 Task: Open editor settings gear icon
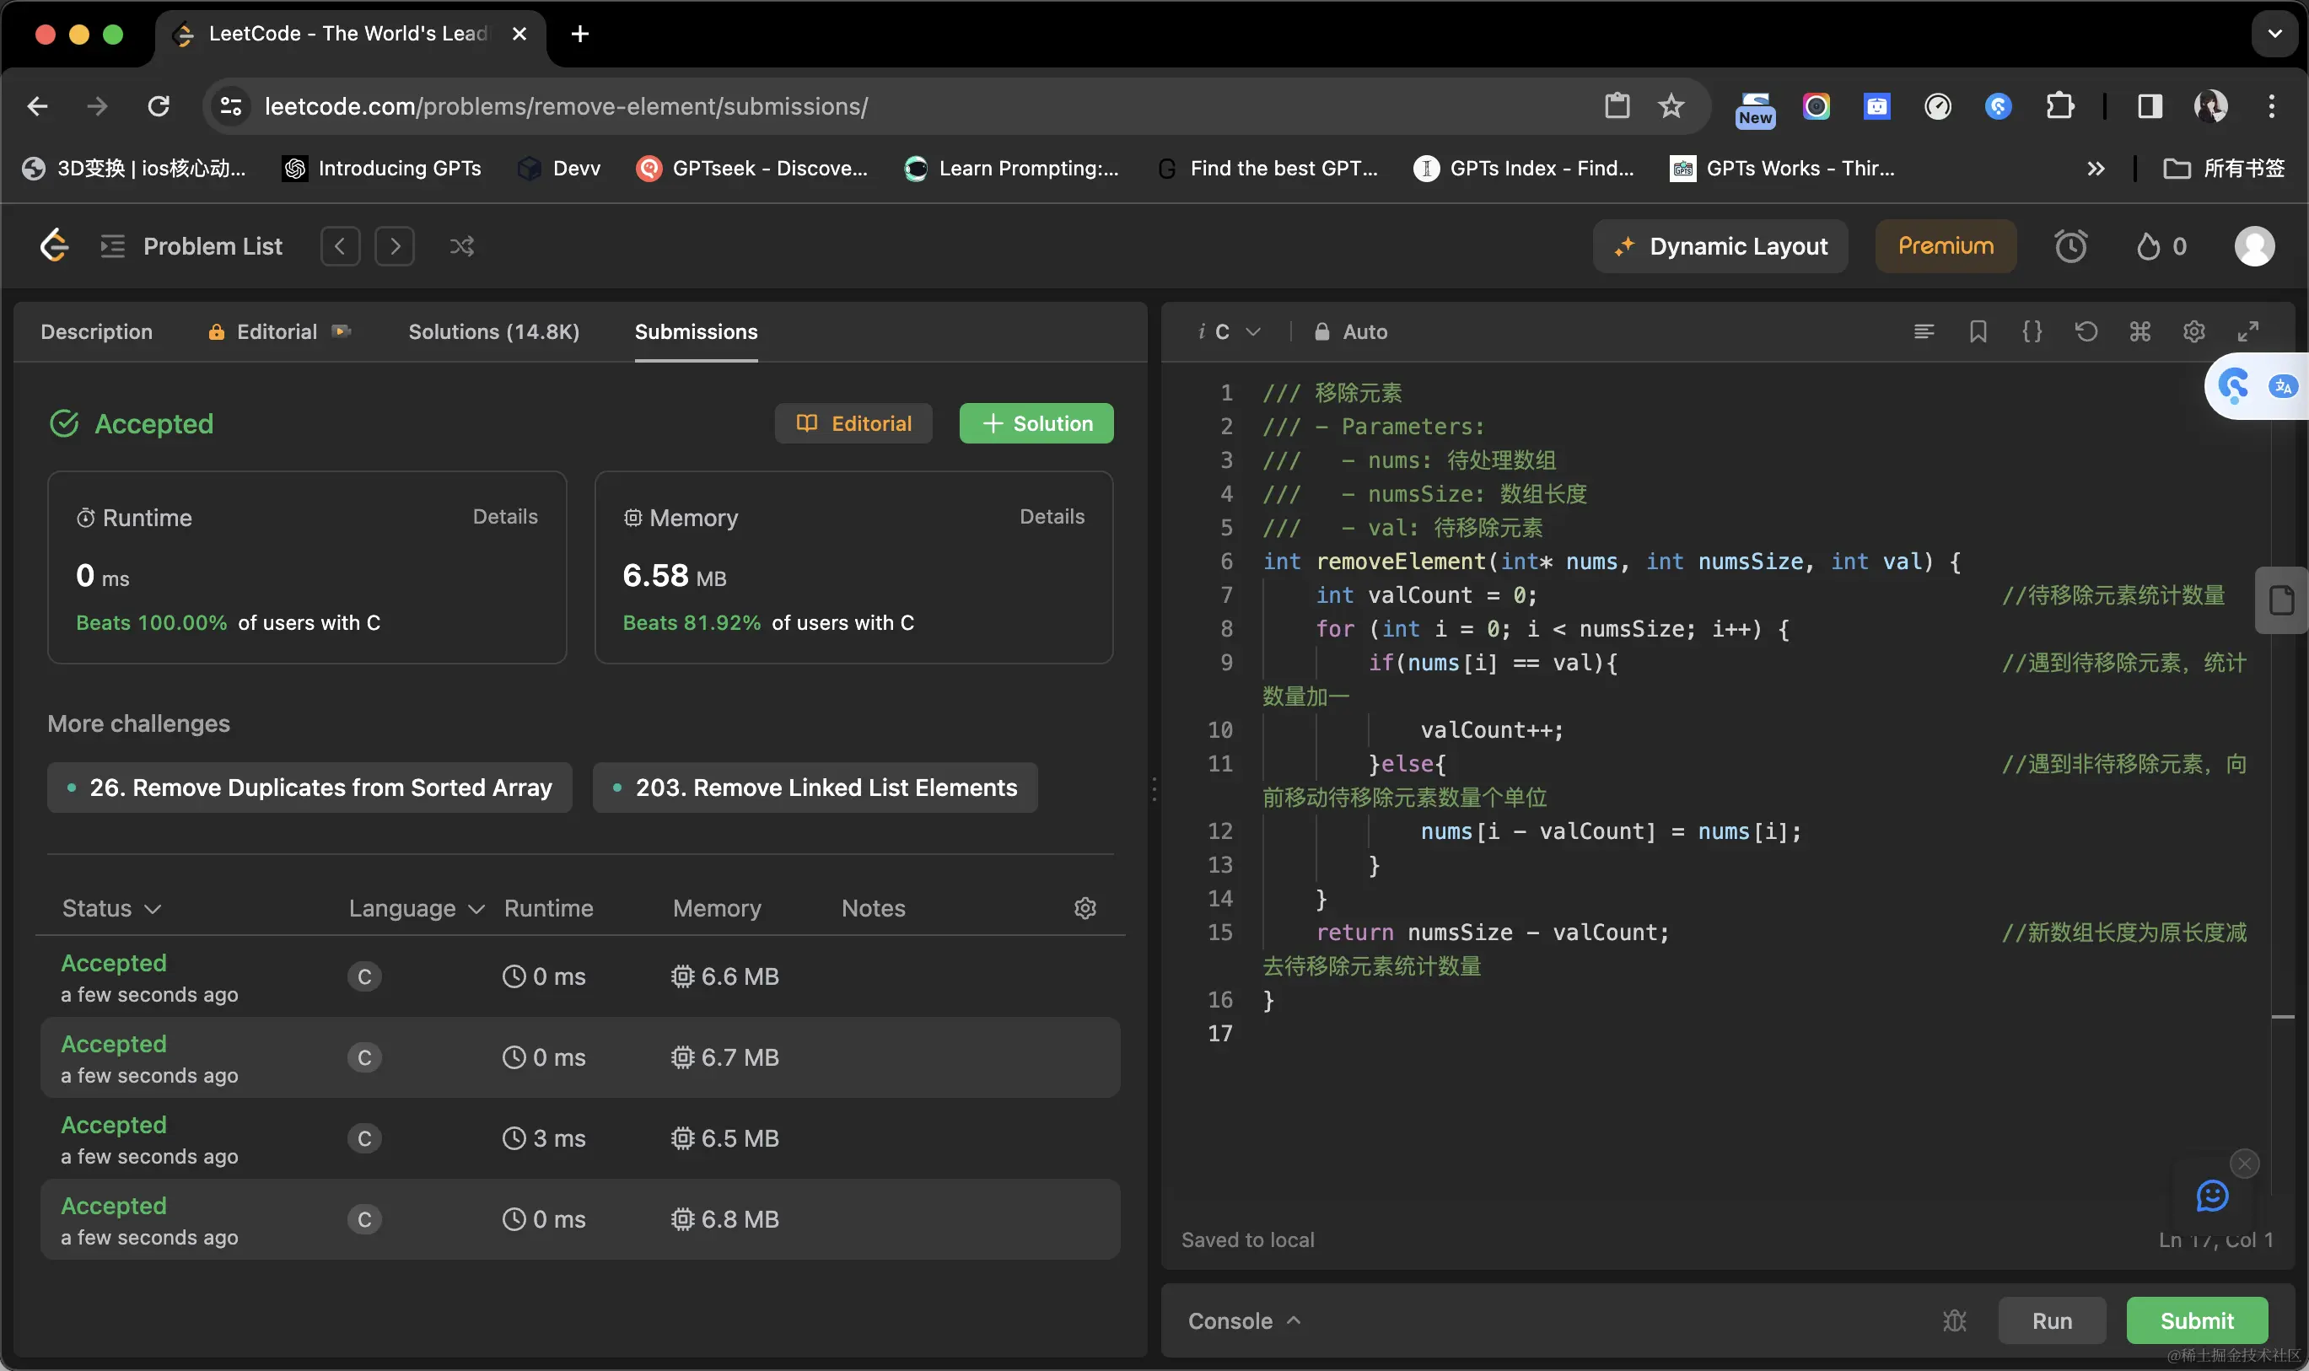point(2193,331)
